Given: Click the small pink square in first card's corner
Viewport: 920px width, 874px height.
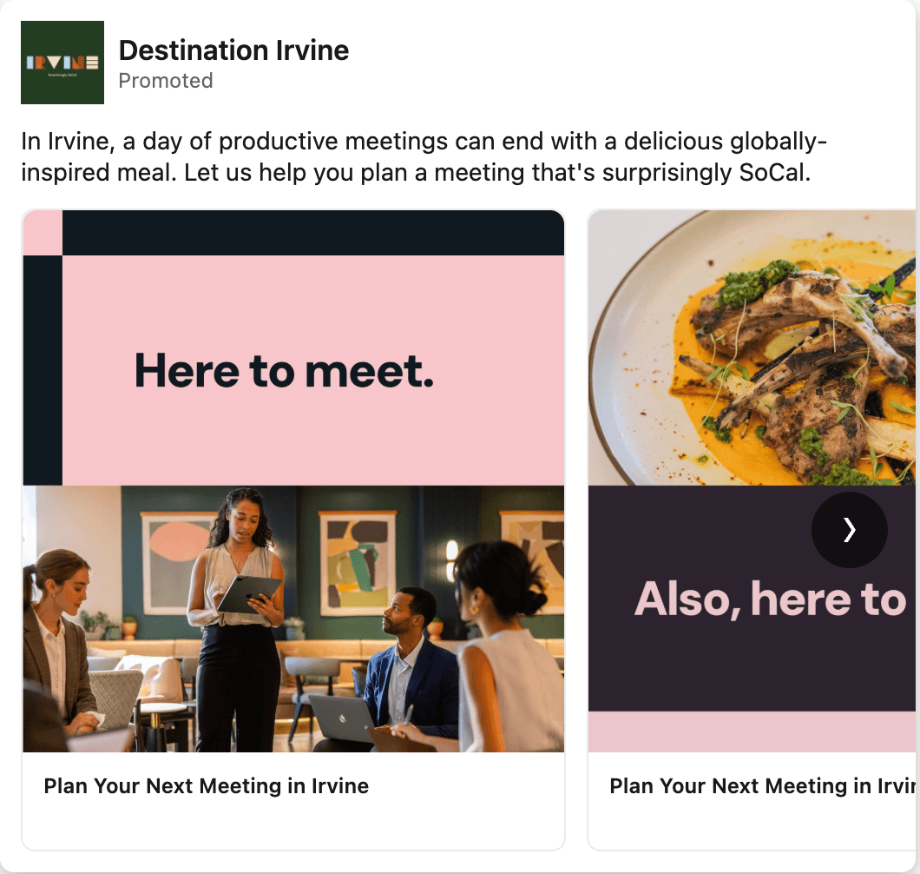Looking at the screenshot, I should 43,233.
